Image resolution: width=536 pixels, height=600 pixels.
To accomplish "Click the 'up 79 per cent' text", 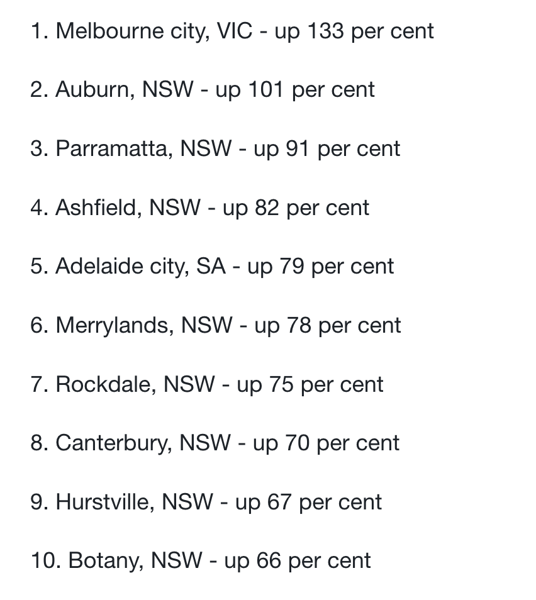I will (320, 267).
